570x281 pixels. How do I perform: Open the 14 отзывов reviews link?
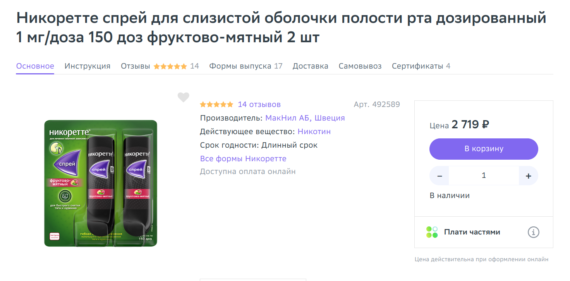259,105
